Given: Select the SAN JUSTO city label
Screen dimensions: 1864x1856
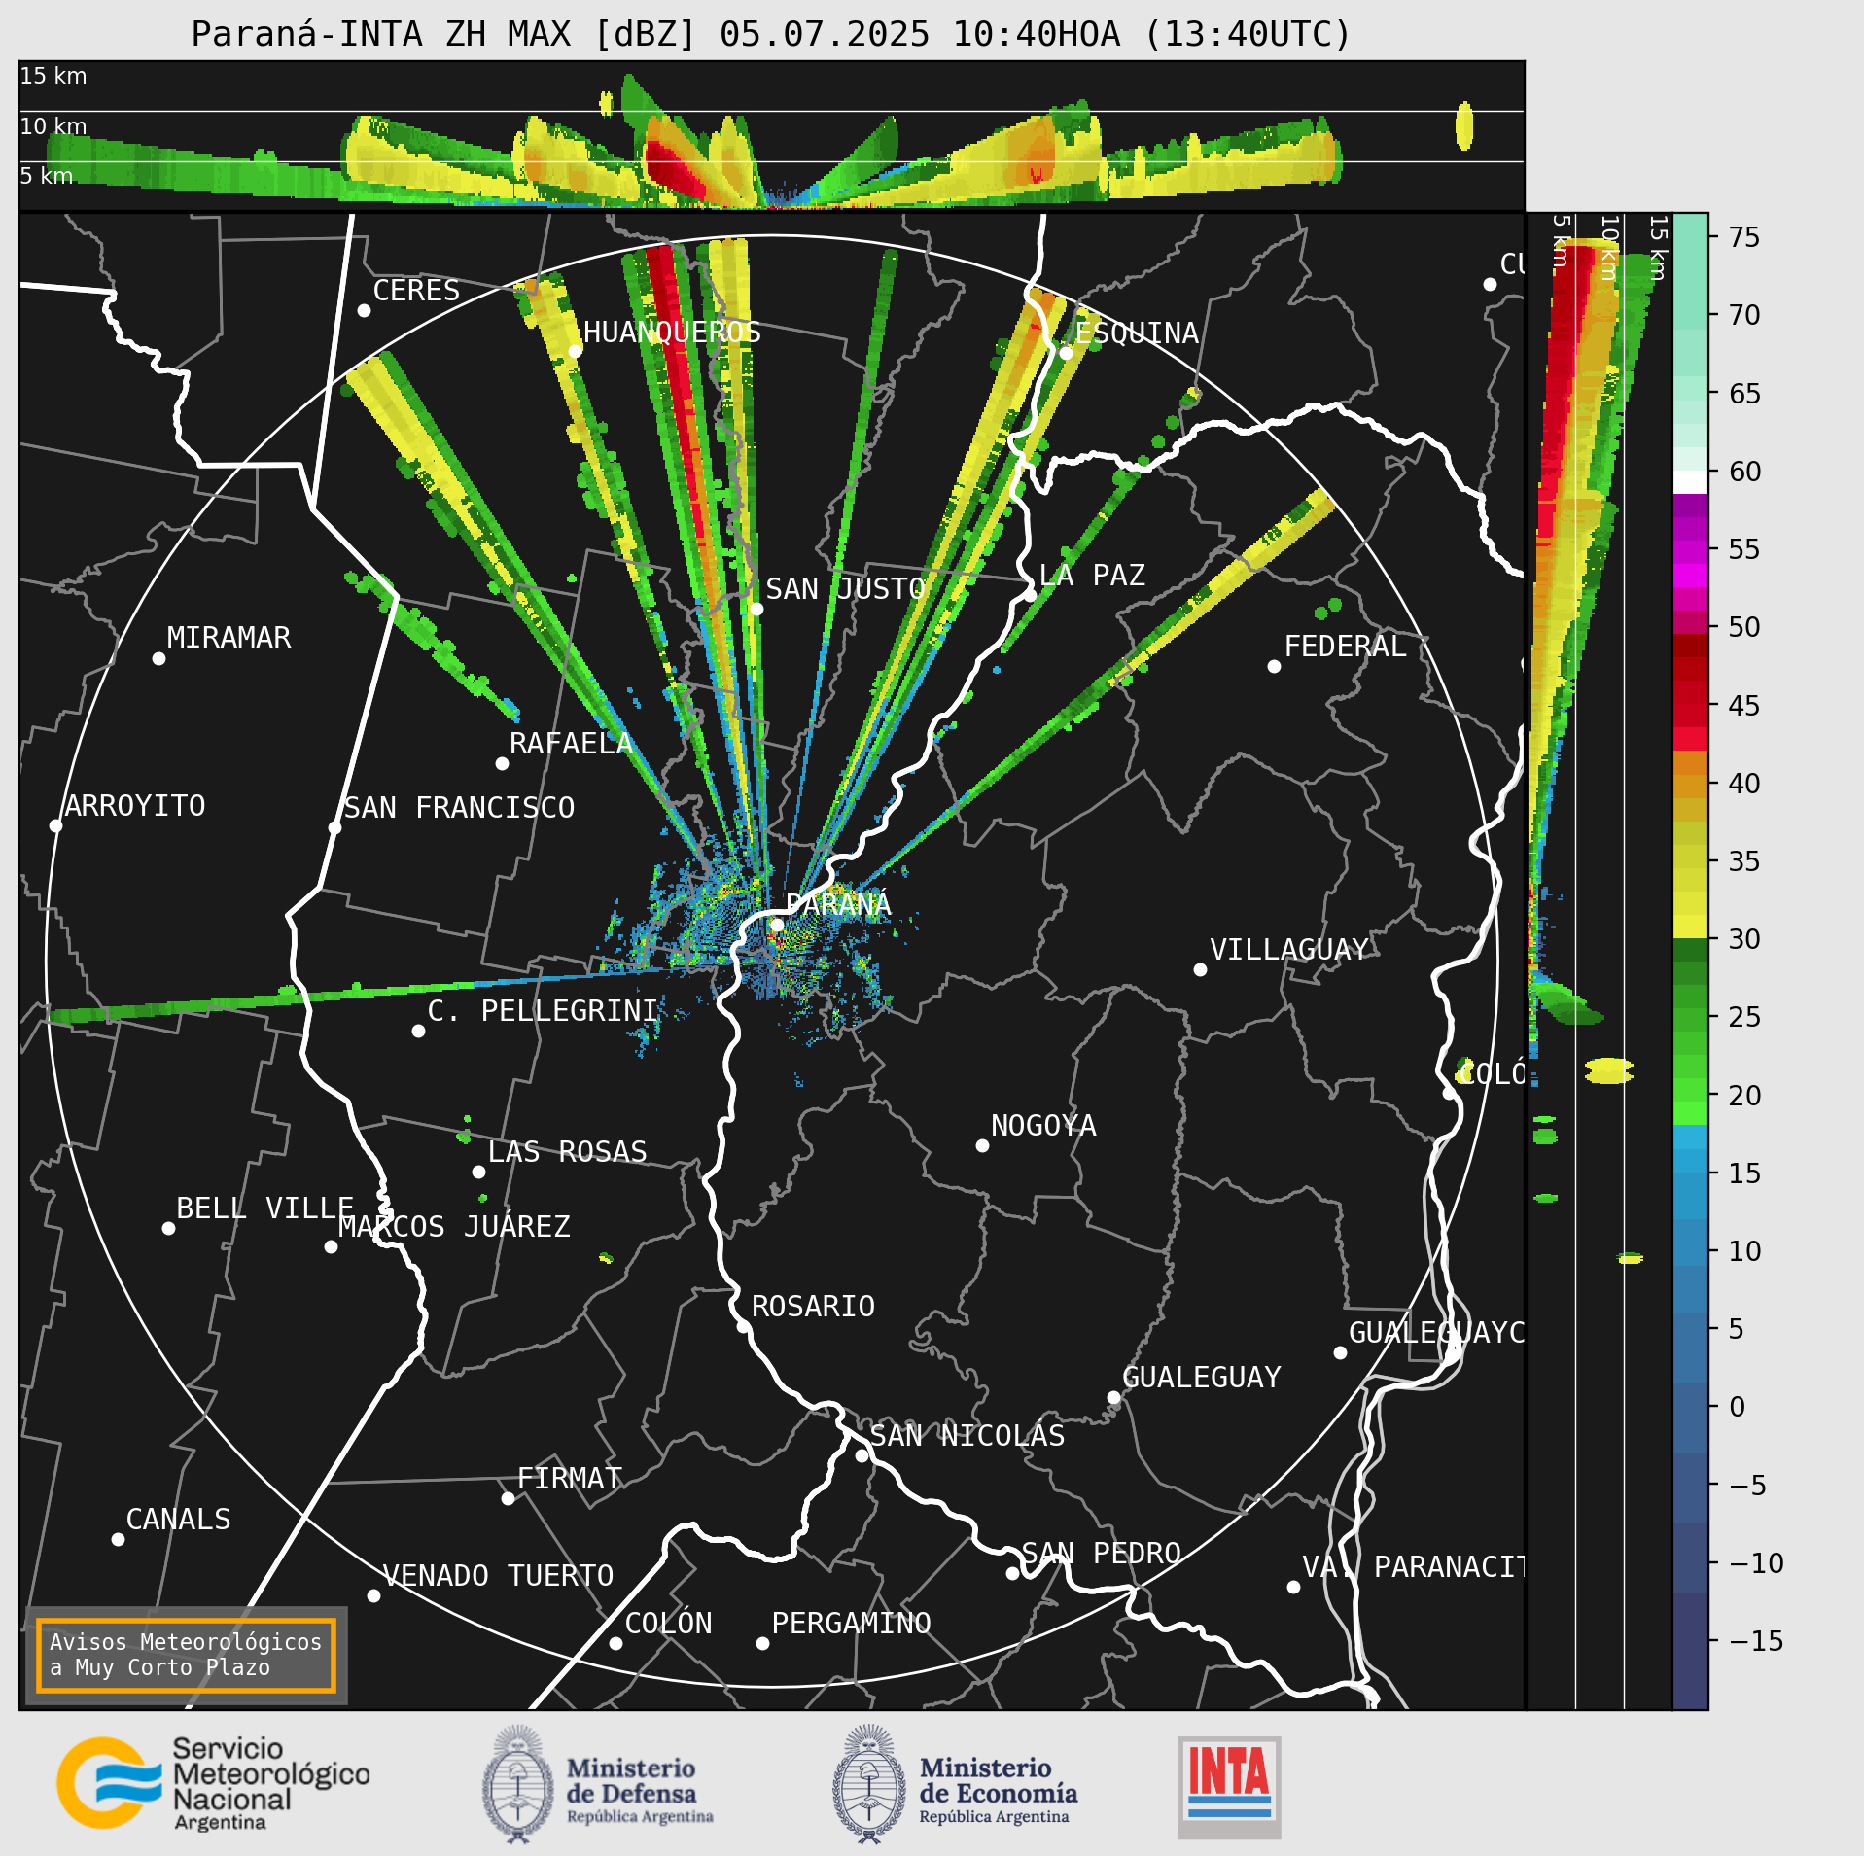Looking at the screenshot, I should point(845,588).
